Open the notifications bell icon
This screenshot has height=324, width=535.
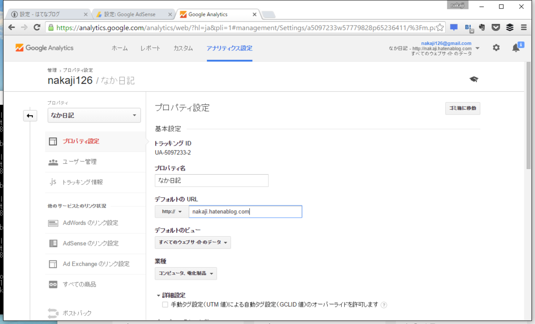coord(516,48)
